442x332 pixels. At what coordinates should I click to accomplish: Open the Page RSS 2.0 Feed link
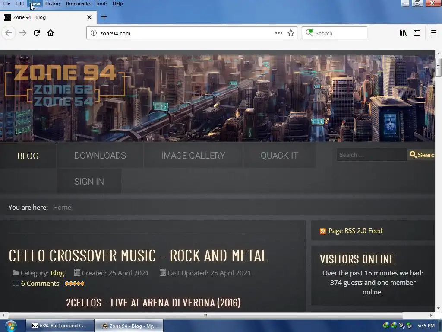(x=355, y=231)
